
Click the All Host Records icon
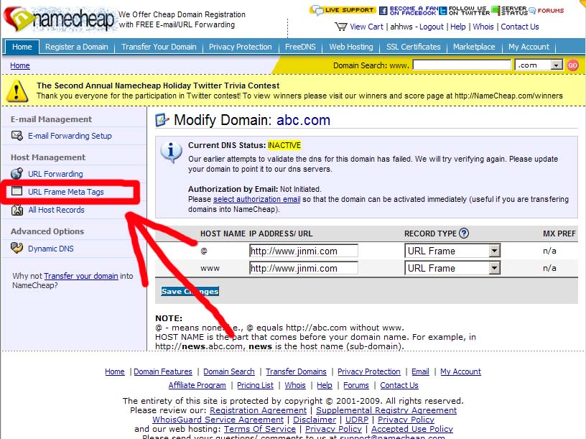click(17, 210)
